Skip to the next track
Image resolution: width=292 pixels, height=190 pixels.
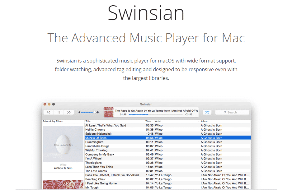69,112
